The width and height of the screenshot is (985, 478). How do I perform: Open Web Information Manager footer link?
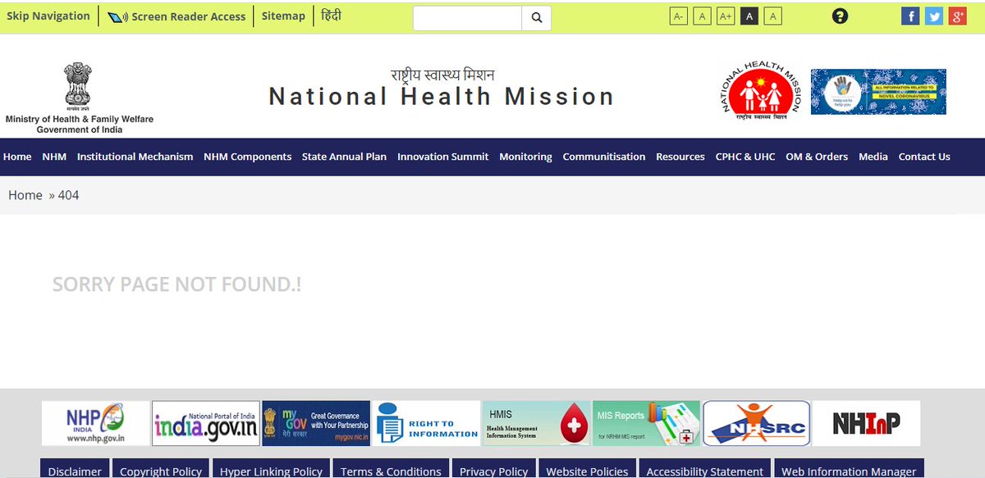[x=849, y=469]
